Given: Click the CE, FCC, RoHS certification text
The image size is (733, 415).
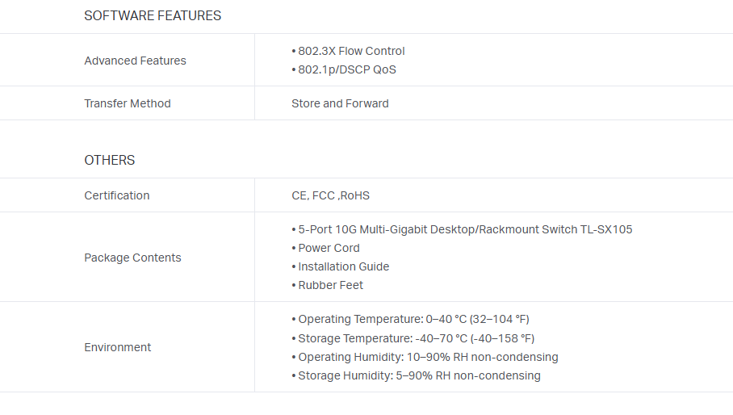Looking at the screenshot, I should coord(330,195).
